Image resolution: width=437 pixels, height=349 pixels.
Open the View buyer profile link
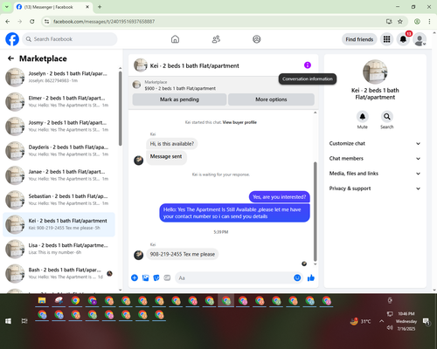[x=239, y=122]
